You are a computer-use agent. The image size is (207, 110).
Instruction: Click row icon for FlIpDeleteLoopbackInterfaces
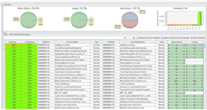(x=4, y=66)
